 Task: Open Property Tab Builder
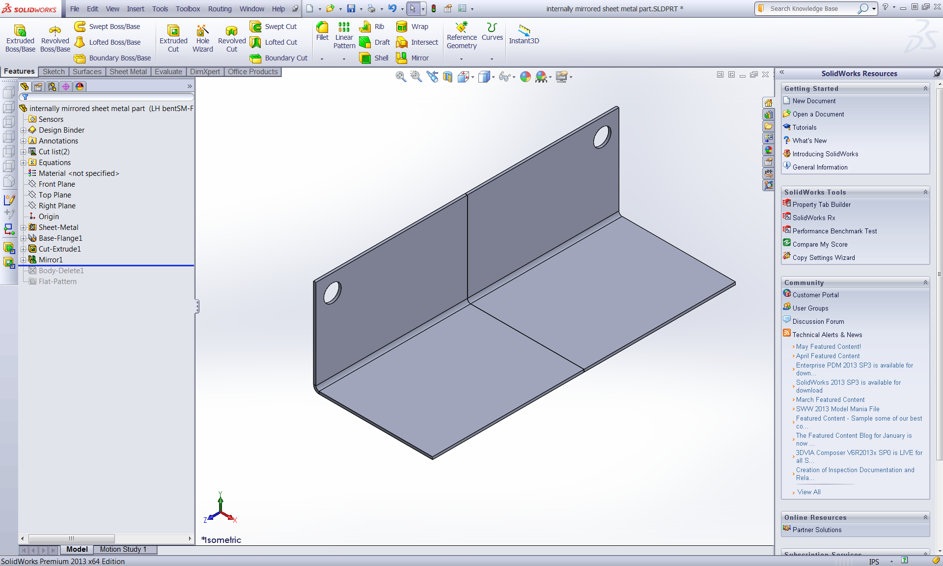click(x=822, y=204)
